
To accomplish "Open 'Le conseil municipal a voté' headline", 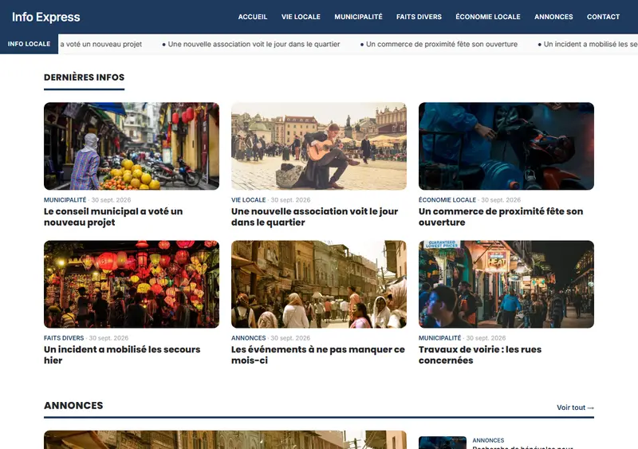I will [113, 217].
